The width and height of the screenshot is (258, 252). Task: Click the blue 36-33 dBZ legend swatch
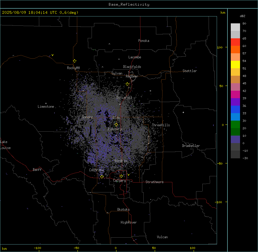pos(235,110)
